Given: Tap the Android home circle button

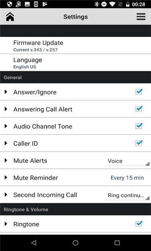Looking at the screenshot, I should (75, 243).
